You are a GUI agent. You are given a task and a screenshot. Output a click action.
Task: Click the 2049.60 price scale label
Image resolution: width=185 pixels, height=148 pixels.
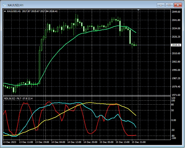click(176, 12)
